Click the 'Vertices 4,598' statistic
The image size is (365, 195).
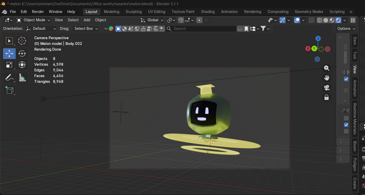49,64
